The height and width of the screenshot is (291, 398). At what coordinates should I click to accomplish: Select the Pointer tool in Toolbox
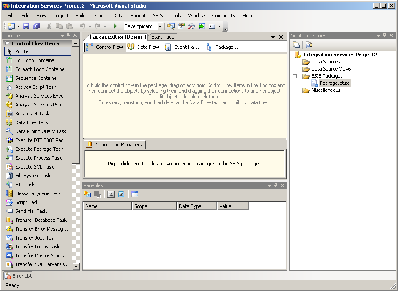(38, 51)
